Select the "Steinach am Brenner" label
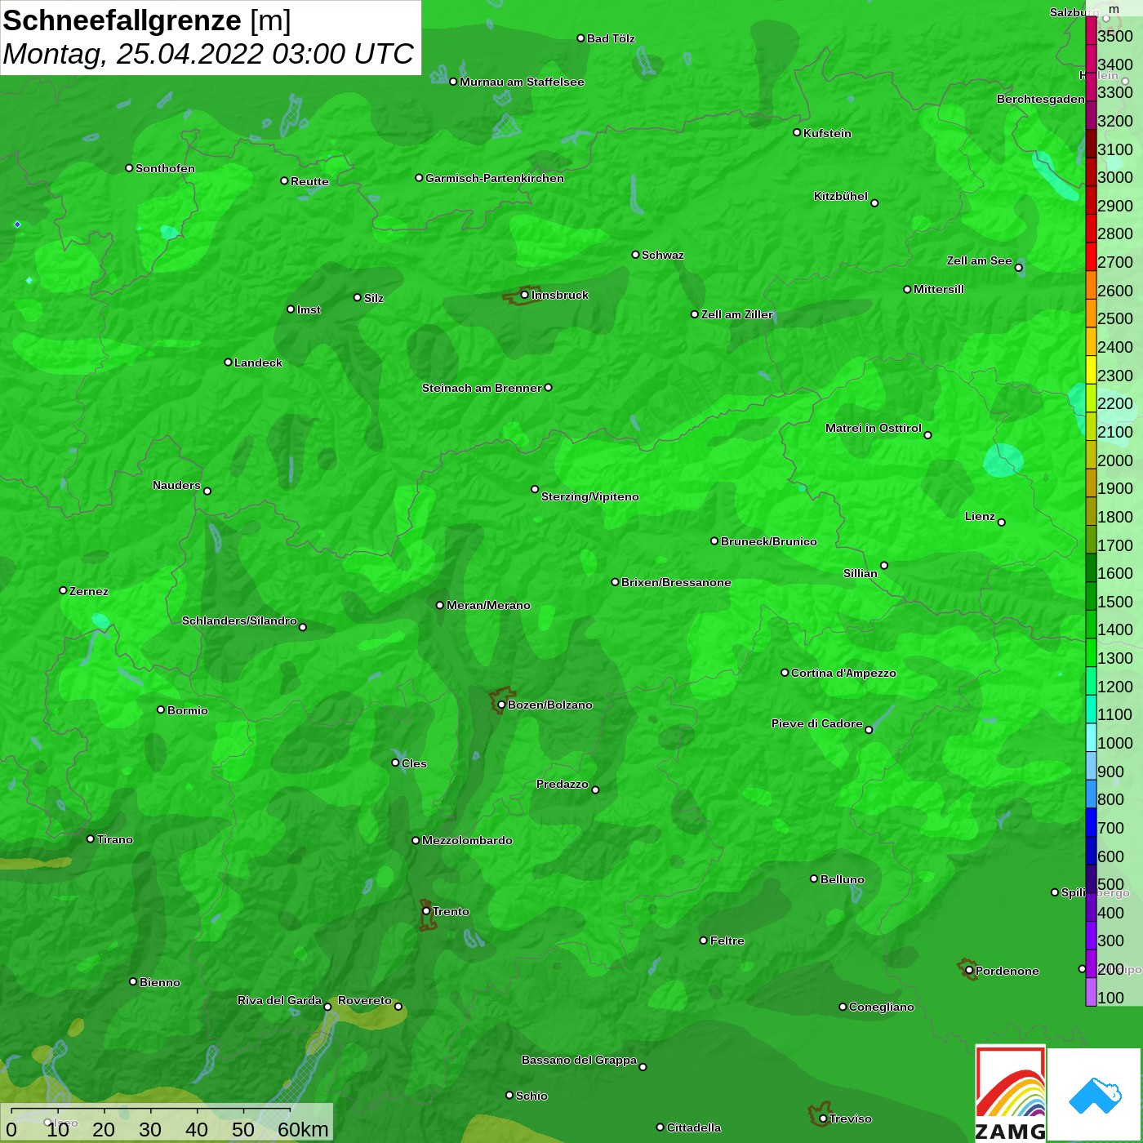 (482, 388)
